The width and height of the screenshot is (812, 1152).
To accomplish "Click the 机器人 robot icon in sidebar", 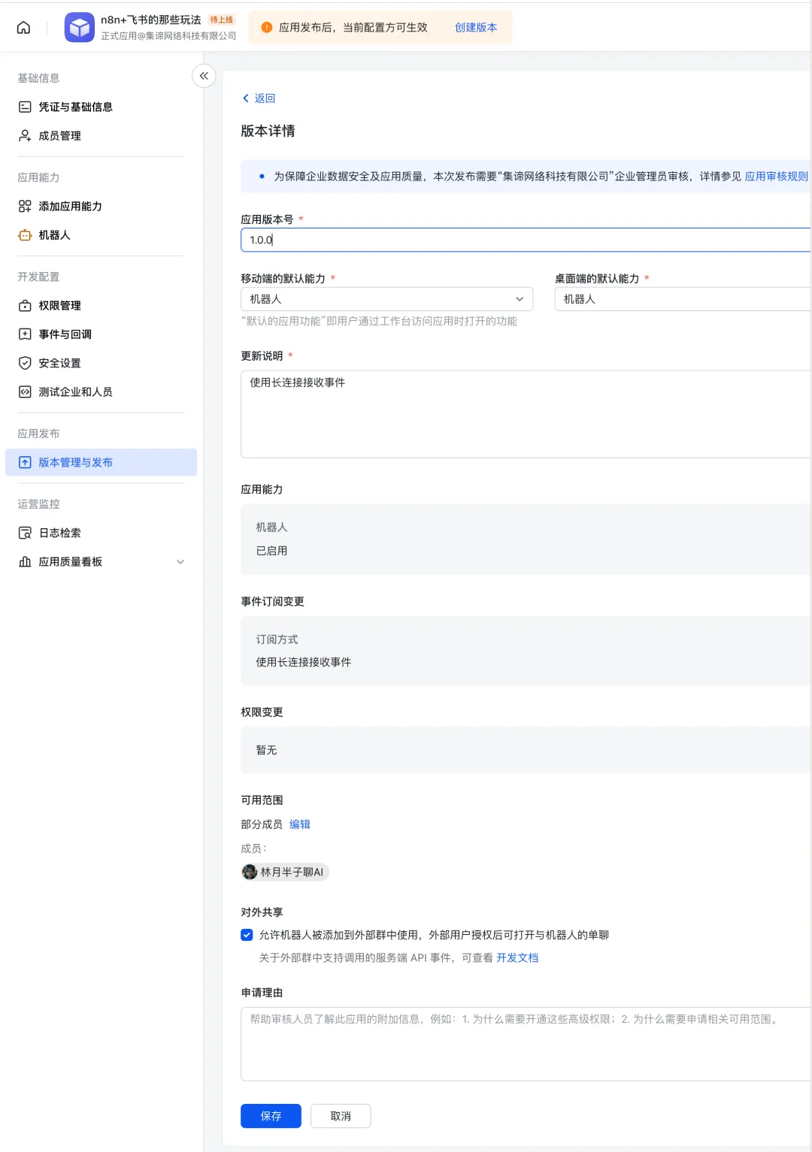I will coord(25,235).
